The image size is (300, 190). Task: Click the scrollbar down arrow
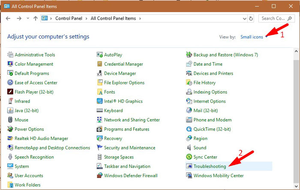tap(296, 186)
